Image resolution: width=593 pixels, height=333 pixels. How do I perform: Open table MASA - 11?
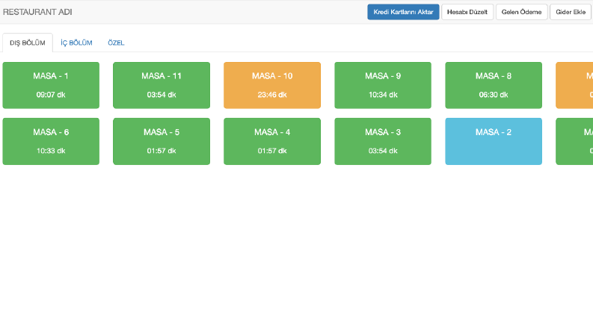click(x=162, y=85)
